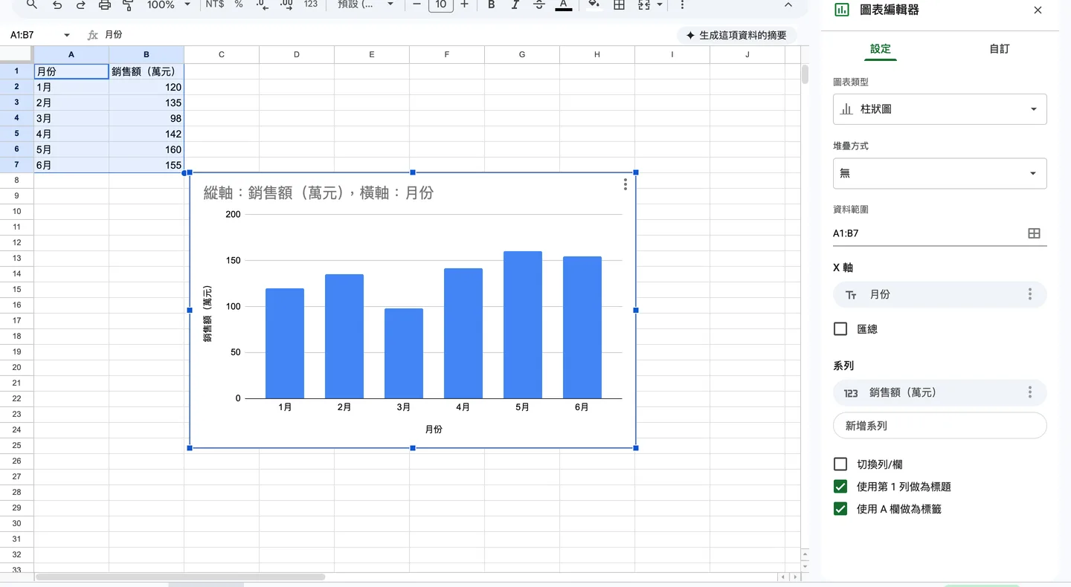
Task: Uncheck 使用 A 欄做為標籤
Action: (840, 509)
